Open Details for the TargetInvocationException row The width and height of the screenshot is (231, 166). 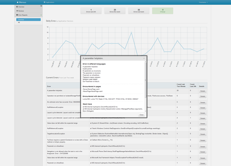(202, 134)
